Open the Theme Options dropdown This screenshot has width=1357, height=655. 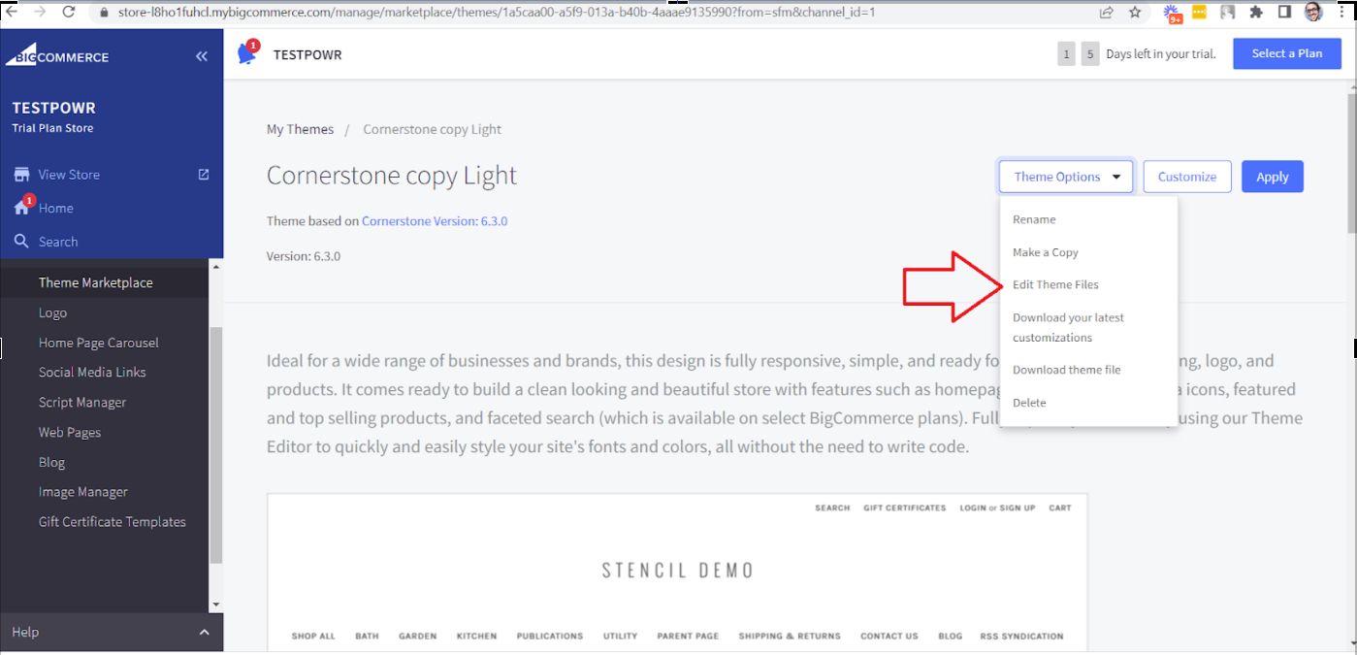(1066, 177)
